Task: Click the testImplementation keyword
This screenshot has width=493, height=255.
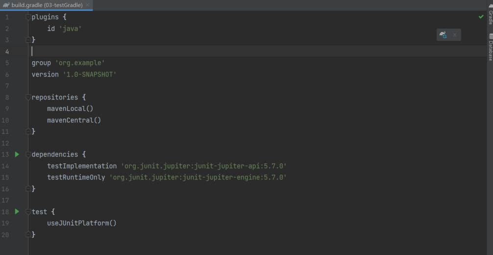Action: coord(82,166)
